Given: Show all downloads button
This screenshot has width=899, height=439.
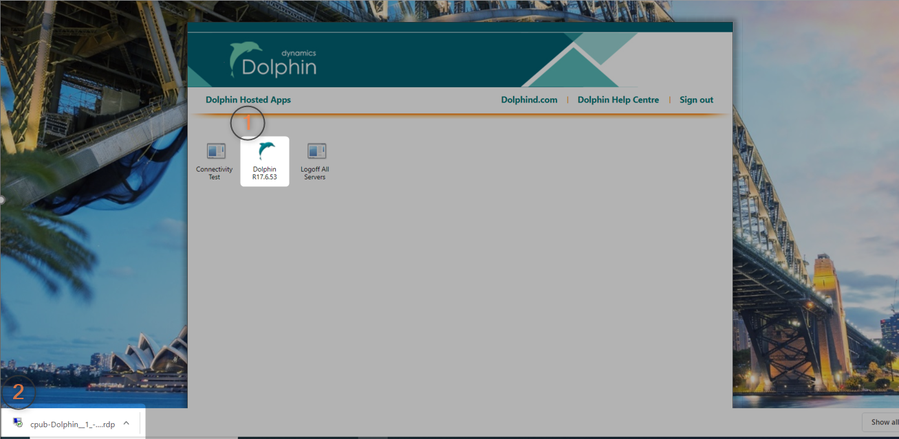Looking at the screenshot, I should coord(881,422).
